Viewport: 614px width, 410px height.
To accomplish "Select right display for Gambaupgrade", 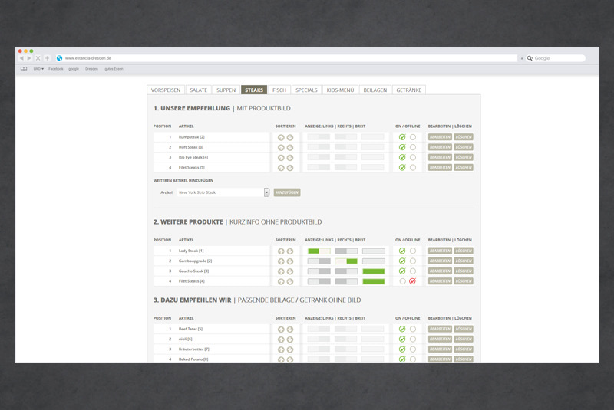I will [x=346, y=261].
